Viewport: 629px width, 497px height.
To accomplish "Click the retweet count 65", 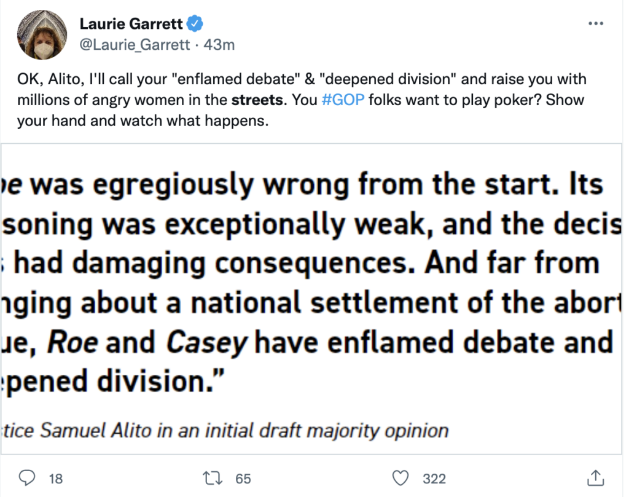I will [243, 478].
